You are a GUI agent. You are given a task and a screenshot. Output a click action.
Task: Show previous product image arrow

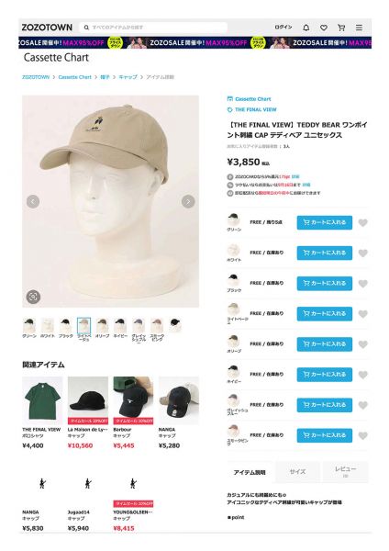click(33, 201)
